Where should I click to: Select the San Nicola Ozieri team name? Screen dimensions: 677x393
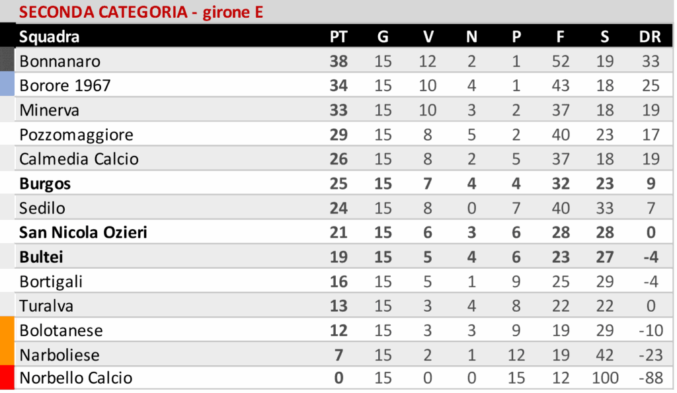pos(83,232)
